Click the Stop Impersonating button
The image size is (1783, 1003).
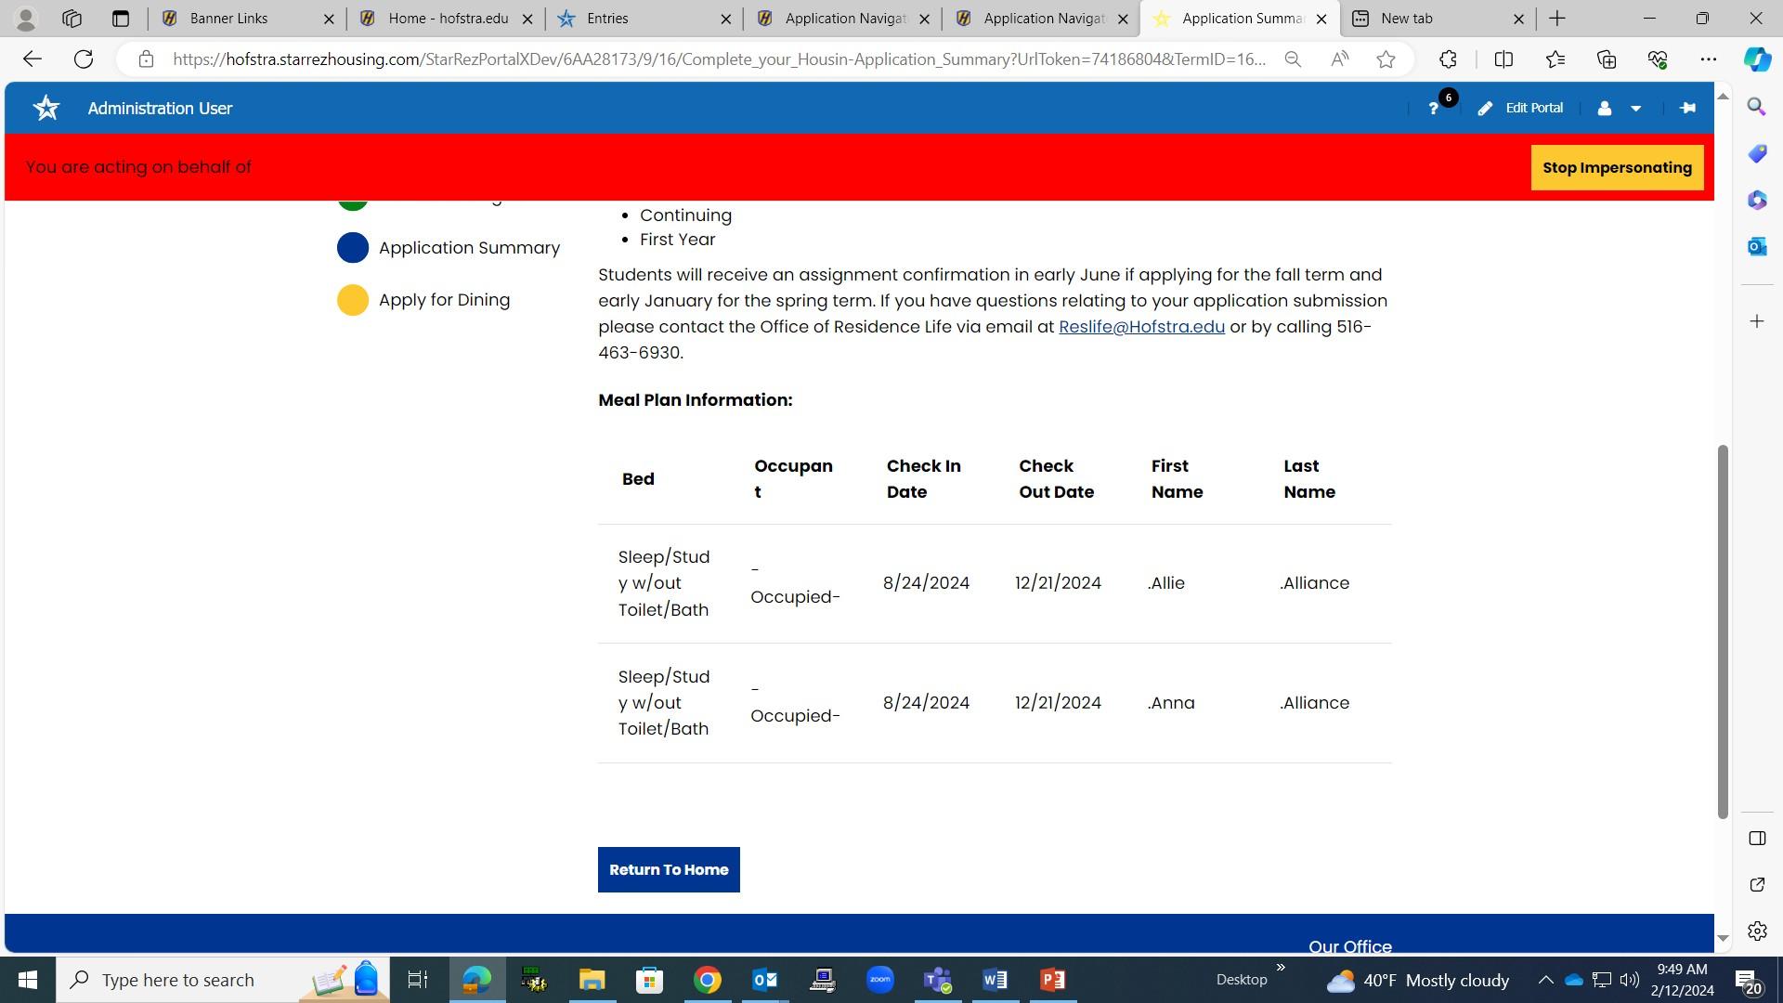tap(1616, 167)
